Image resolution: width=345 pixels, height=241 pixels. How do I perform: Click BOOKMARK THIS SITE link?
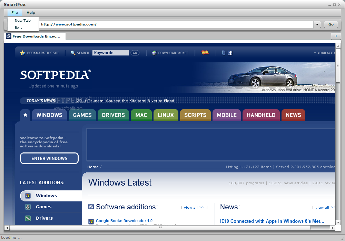point(43,53)
